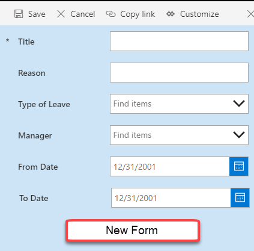Expand the Type of Leave chevron
Image resolution: width=254 pixels, height=251 pixels.
(x=239, y=104)
